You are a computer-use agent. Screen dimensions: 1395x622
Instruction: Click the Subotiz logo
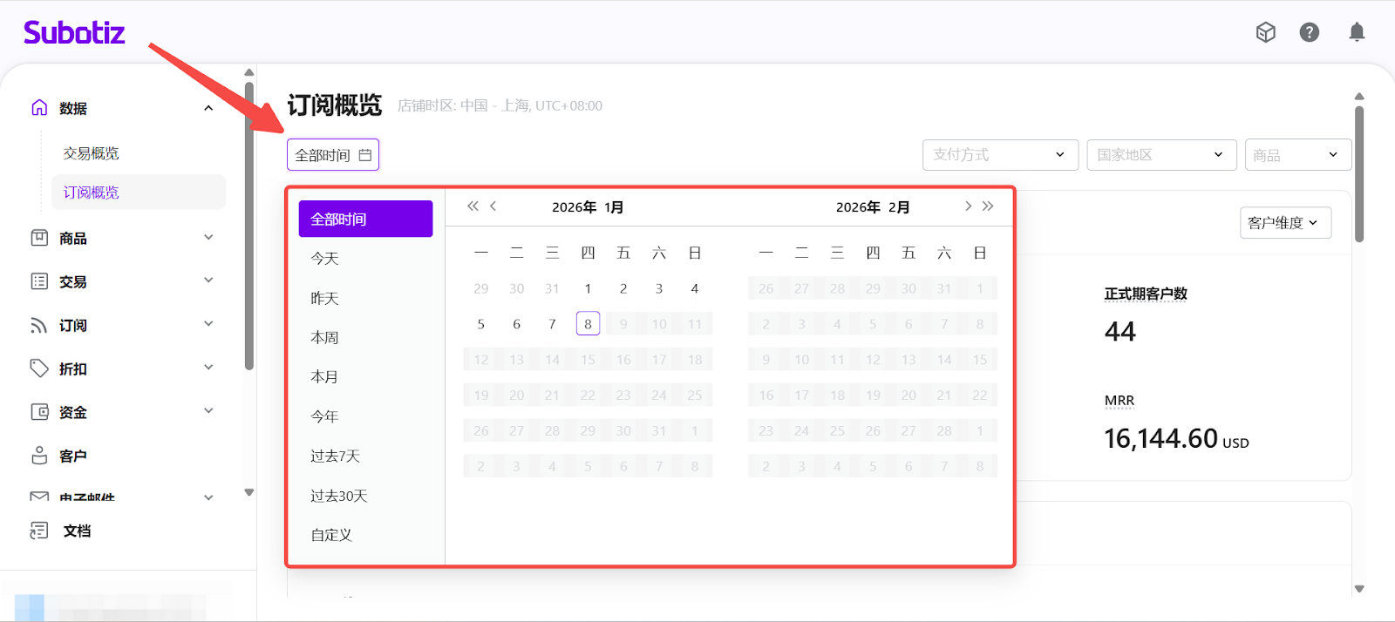click(74, 33)
